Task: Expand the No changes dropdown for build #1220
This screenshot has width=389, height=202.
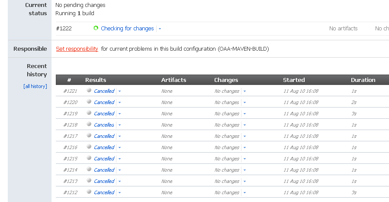Action: click(244, 102)
